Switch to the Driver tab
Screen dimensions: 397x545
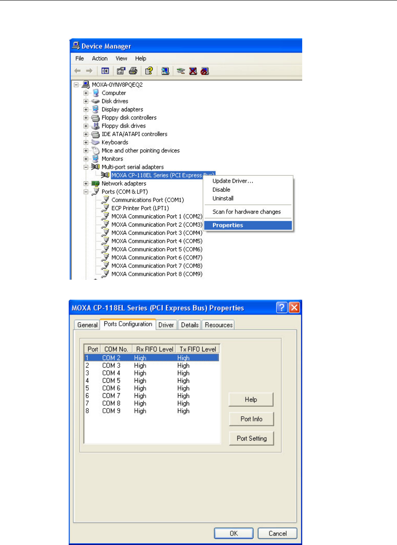166,325
